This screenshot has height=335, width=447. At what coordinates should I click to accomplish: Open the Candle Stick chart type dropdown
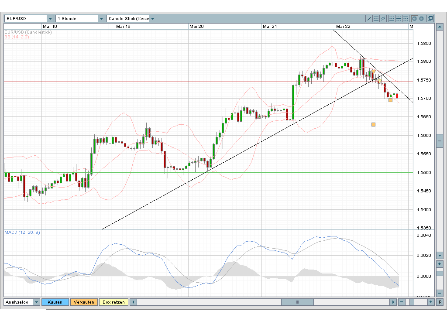coord(153,18)
